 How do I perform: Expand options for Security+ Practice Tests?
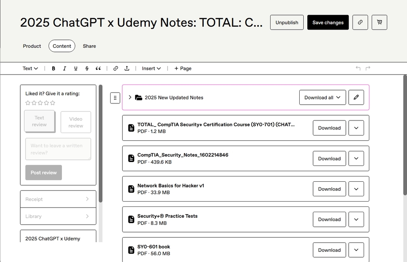pyautogui.click(x=356, y=219)
